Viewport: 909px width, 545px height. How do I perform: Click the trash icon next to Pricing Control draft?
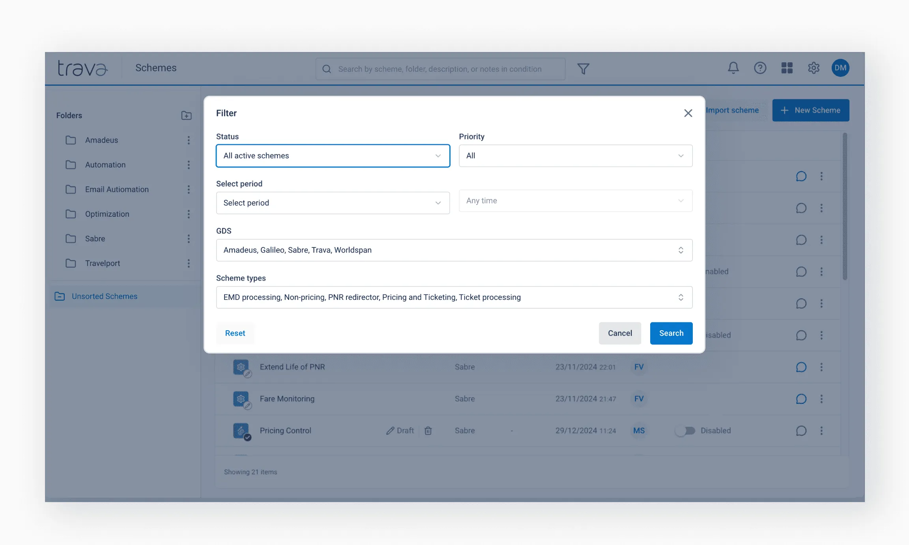pos(428,430)
